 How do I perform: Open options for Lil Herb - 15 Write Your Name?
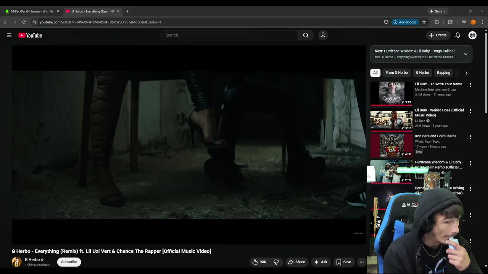470,85
